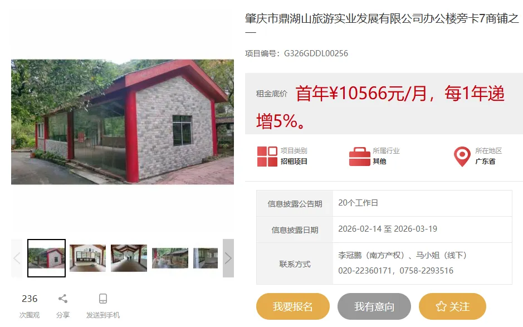Click the project number G326GDDL00256
This screenshot has height=327, width=523.
click(x=316, y=53)
